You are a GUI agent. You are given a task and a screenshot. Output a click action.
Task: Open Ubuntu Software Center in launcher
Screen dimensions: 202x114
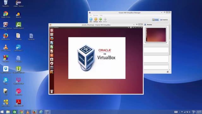[52, 55]
